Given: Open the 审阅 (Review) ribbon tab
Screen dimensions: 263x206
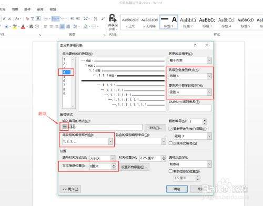Looking at the screenshot, I should (x=40, y=9).
